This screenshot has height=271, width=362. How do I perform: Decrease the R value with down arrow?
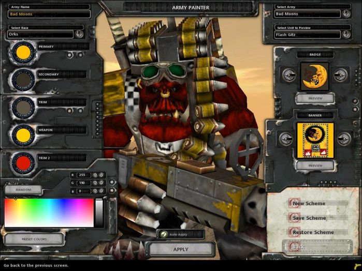click(101, 175)
